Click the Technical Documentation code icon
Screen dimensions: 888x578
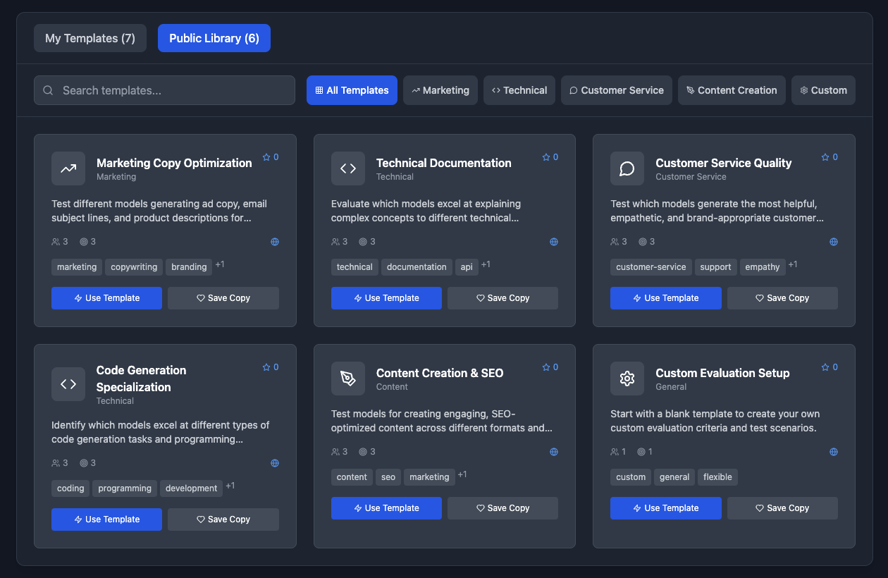tap(348, 168)
